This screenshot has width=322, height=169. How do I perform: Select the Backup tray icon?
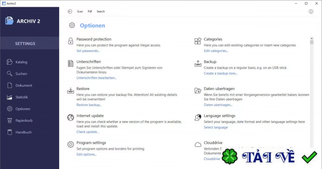[198, 64]
